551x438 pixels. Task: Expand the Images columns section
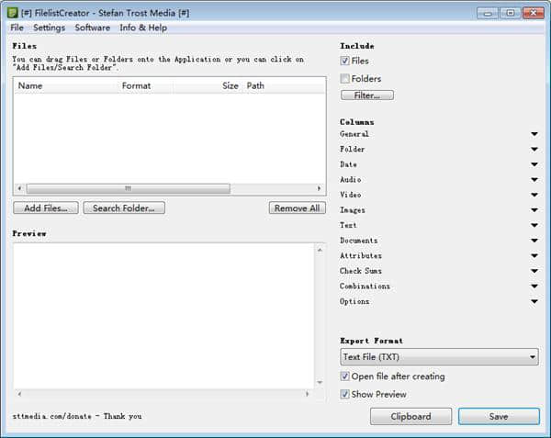coord(534,210)
